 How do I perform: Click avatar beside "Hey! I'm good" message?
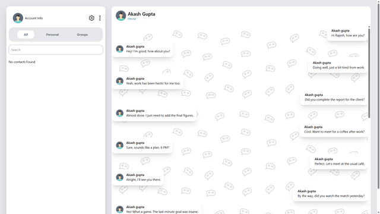119,49
